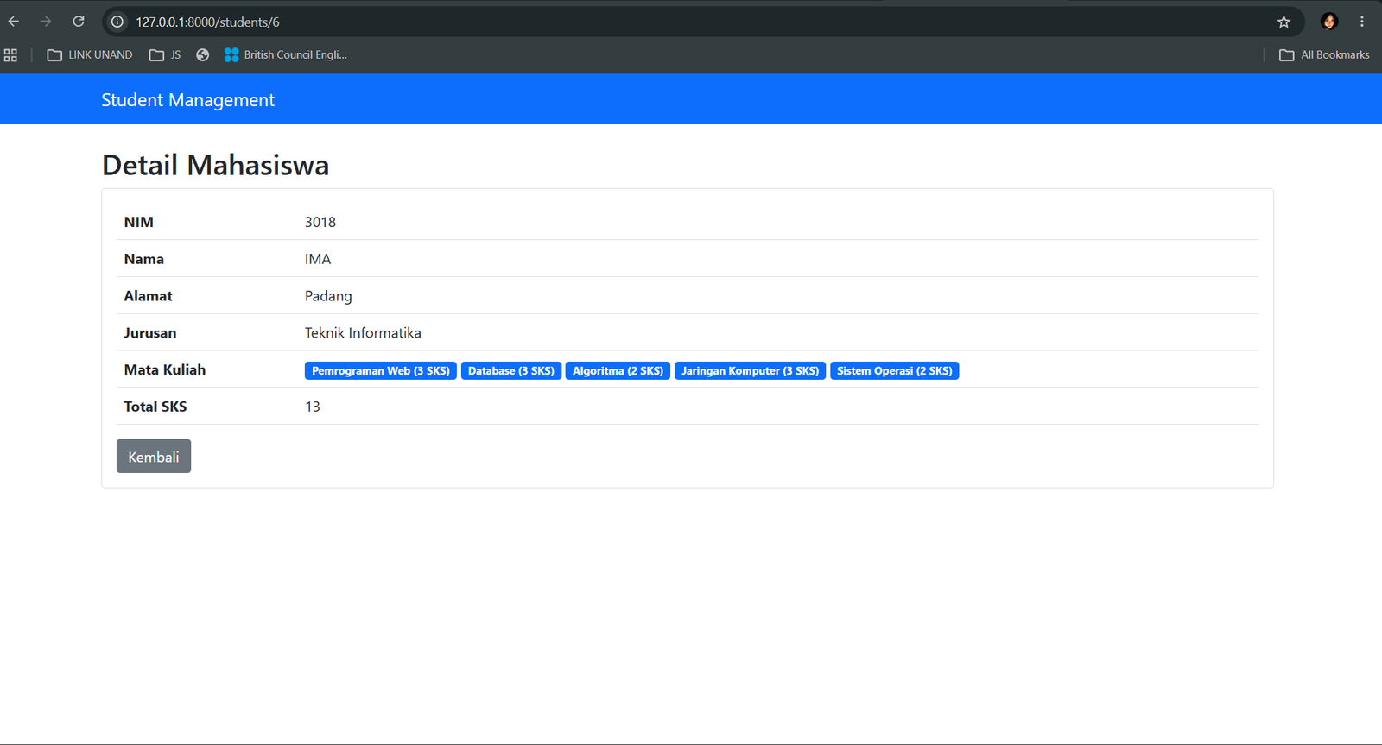Click the Teknik Informatika major value
This screenshot has height=745, width=1382.
click(363, 333)
